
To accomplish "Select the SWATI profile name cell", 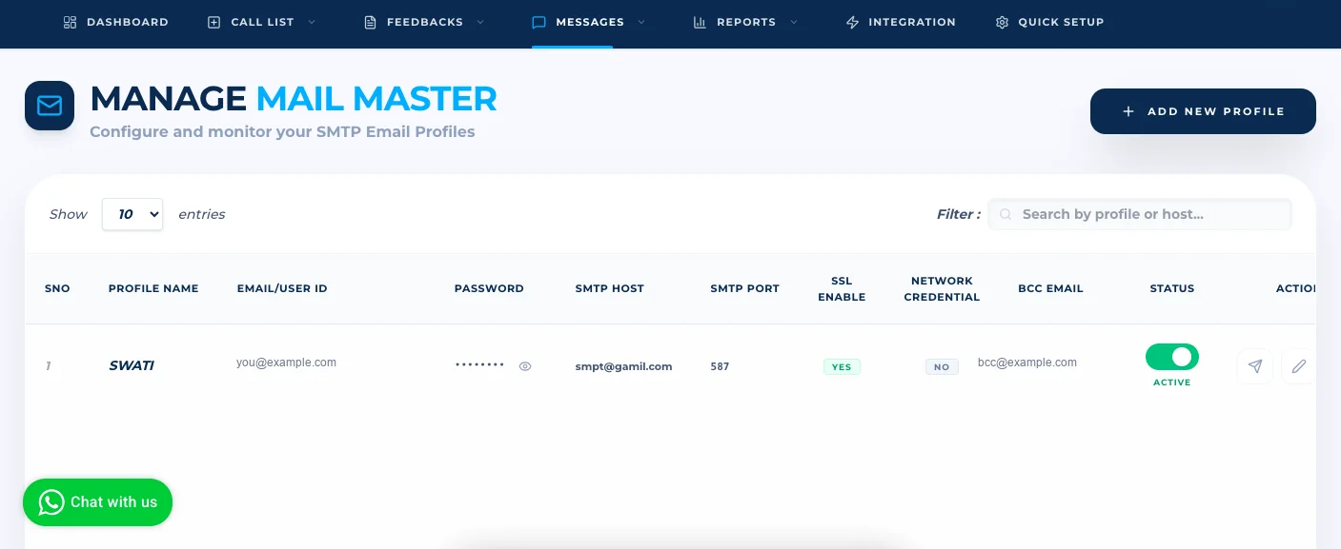I will [x=132, y=365].
